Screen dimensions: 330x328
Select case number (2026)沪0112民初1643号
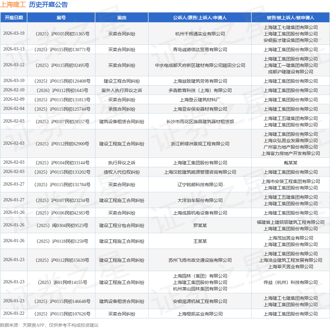click(63, 90)
